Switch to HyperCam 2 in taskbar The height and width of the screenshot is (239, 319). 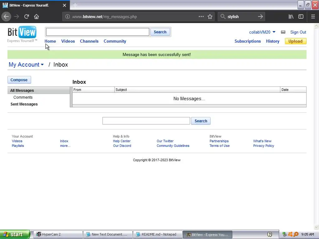tap(58, 234)
